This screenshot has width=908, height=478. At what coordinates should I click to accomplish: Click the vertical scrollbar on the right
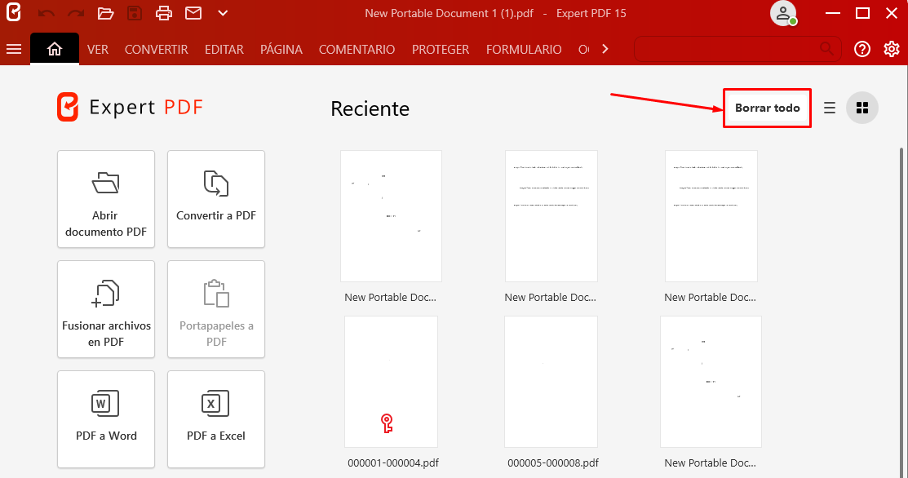(902, 312)
